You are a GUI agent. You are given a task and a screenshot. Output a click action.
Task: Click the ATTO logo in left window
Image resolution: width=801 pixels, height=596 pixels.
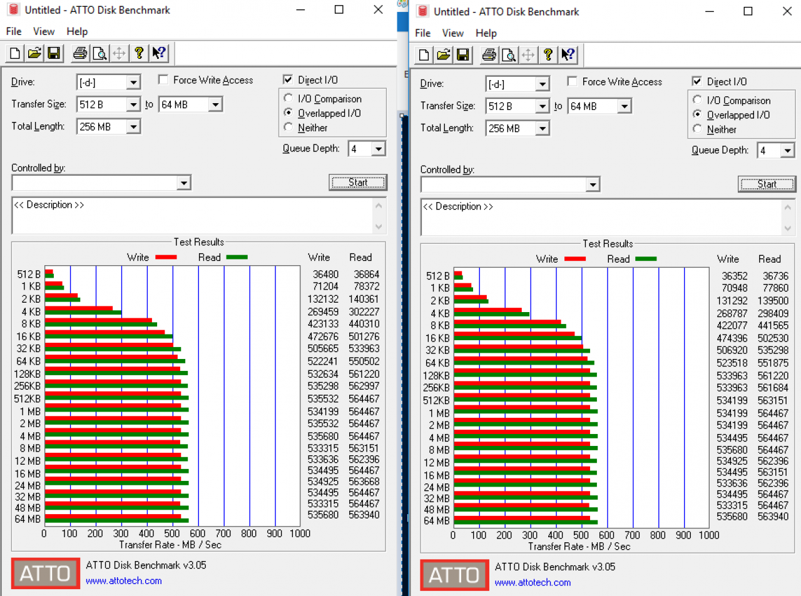click(46, 573)
